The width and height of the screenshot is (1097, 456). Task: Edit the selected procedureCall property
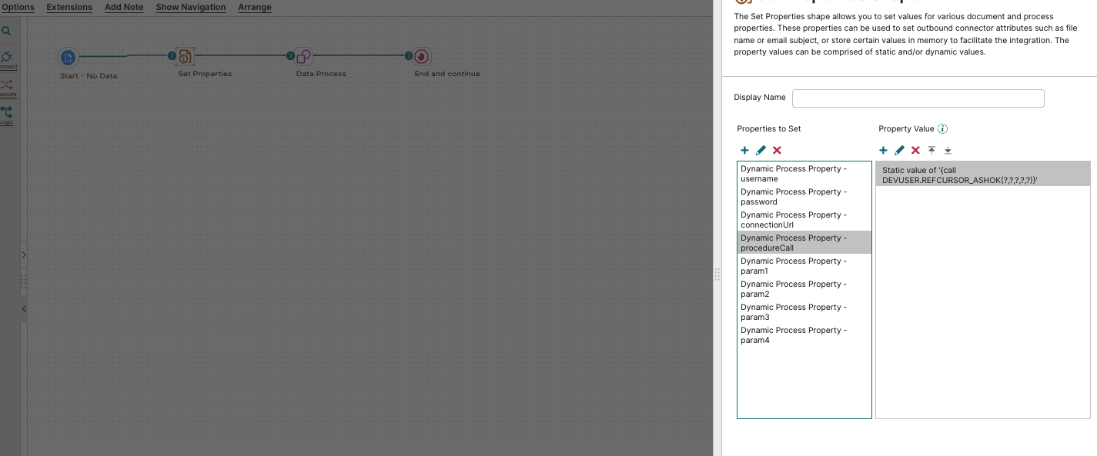tap(761, 150)
